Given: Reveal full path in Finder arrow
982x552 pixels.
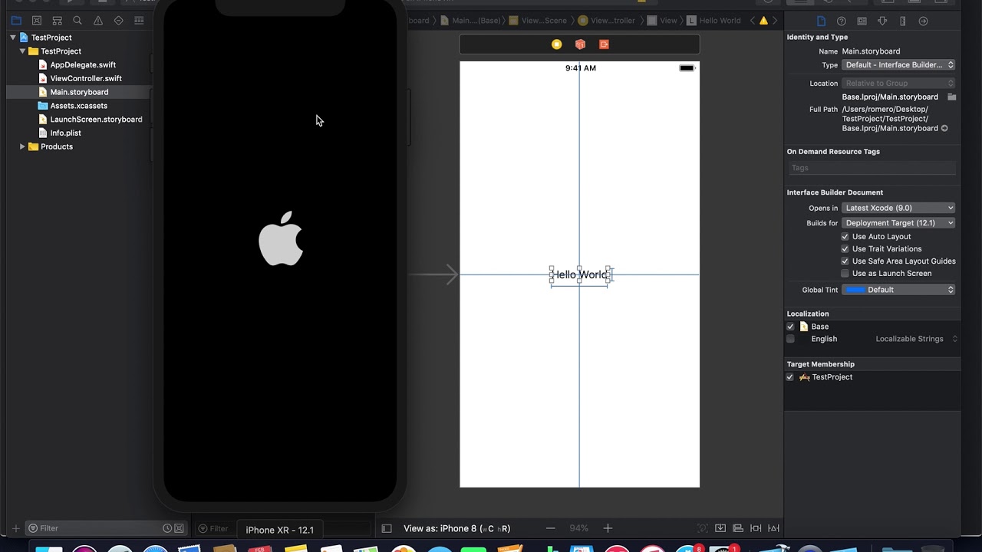Looking at the screenshot, I should pos(944,129).
